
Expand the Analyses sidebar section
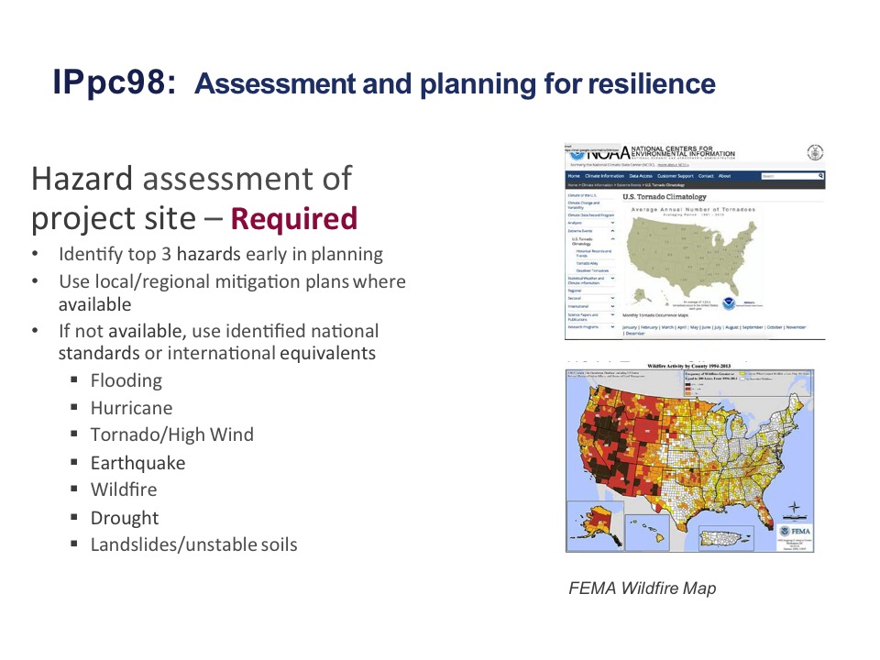pyautogui.click(x=612, y=222)
